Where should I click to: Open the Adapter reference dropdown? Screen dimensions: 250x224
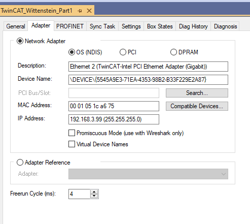click(x=148, y=174)
